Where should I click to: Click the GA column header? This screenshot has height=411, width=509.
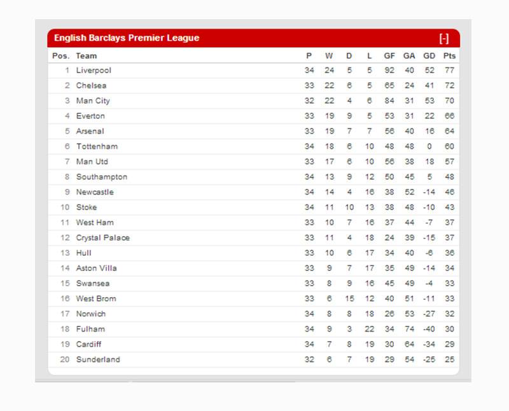click(409, 56)
